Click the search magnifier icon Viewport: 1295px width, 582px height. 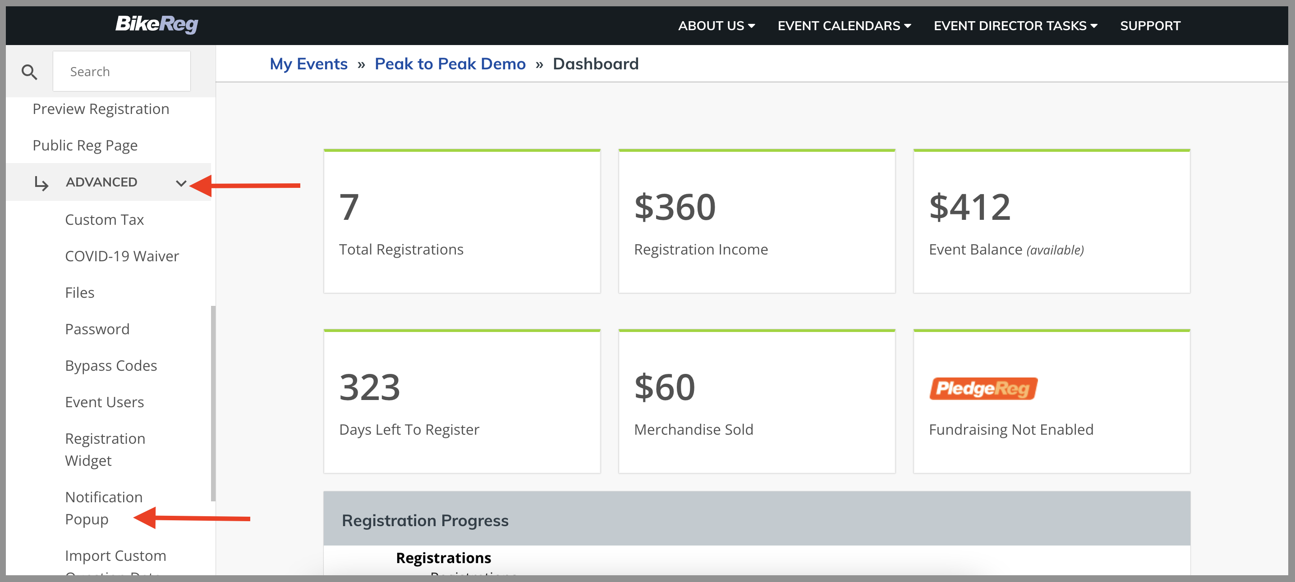[29, 72]
